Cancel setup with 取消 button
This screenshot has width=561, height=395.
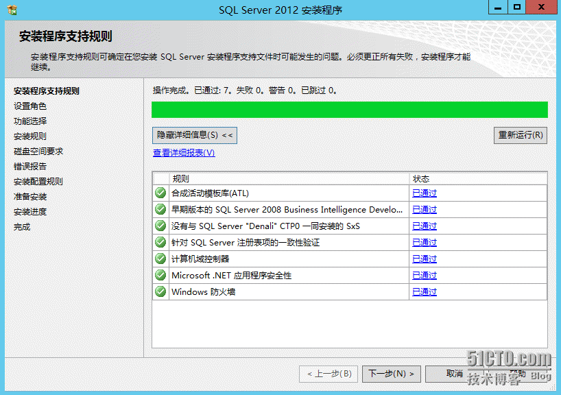455,374
